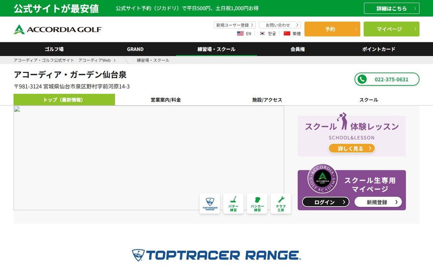433x270 pixels.
Task: Click the promo text about 平日500円
Action: point(187,8)
